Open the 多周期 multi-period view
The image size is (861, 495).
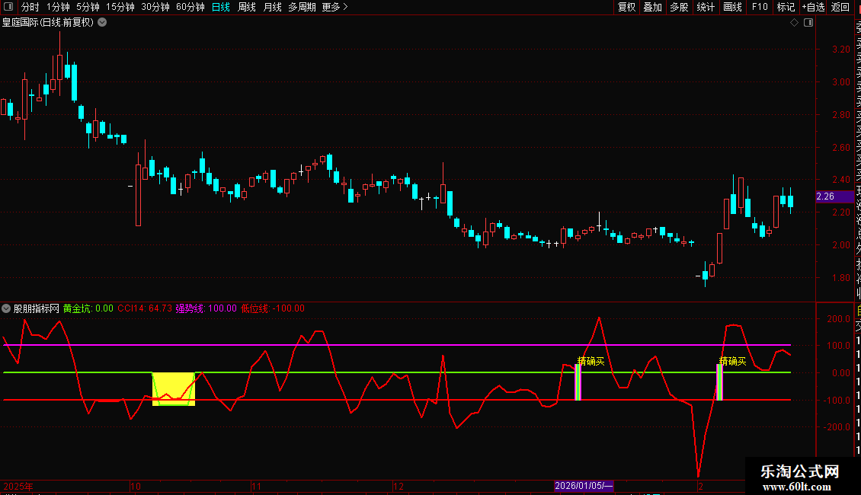point(302,7)
